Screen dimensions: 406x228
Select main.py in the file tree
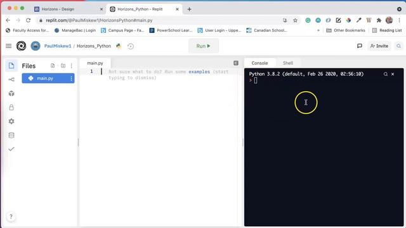click(48, 79)
